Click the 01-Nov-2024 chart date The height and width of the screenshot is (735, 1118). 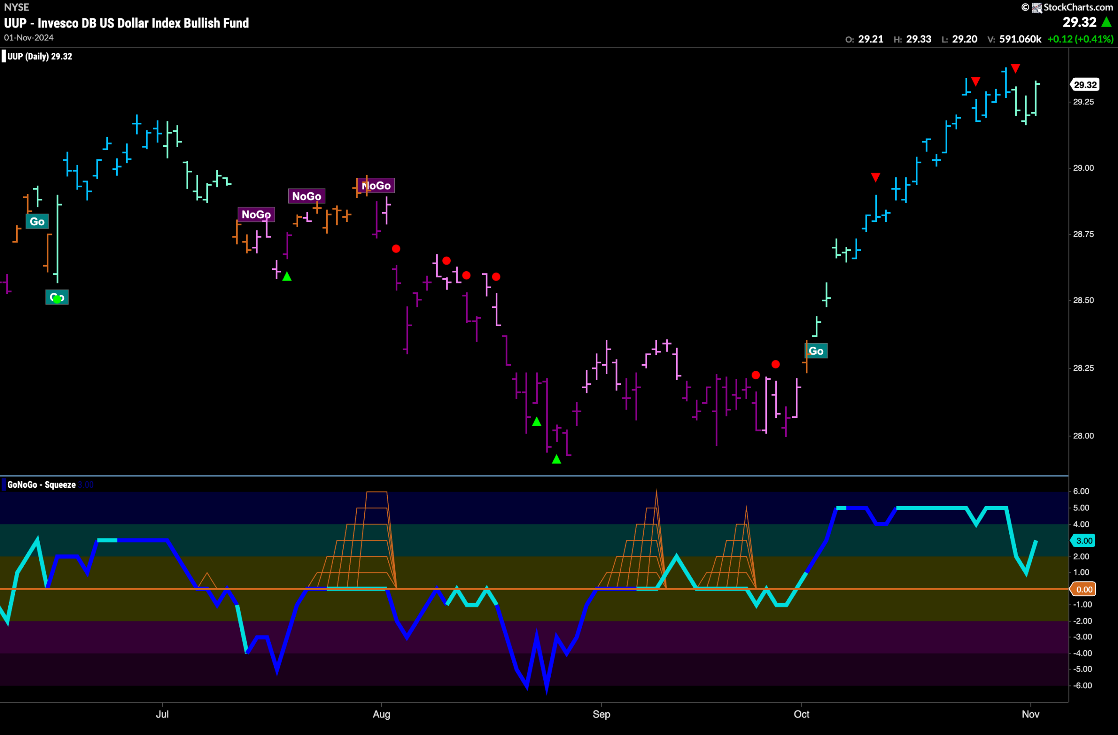29,38
